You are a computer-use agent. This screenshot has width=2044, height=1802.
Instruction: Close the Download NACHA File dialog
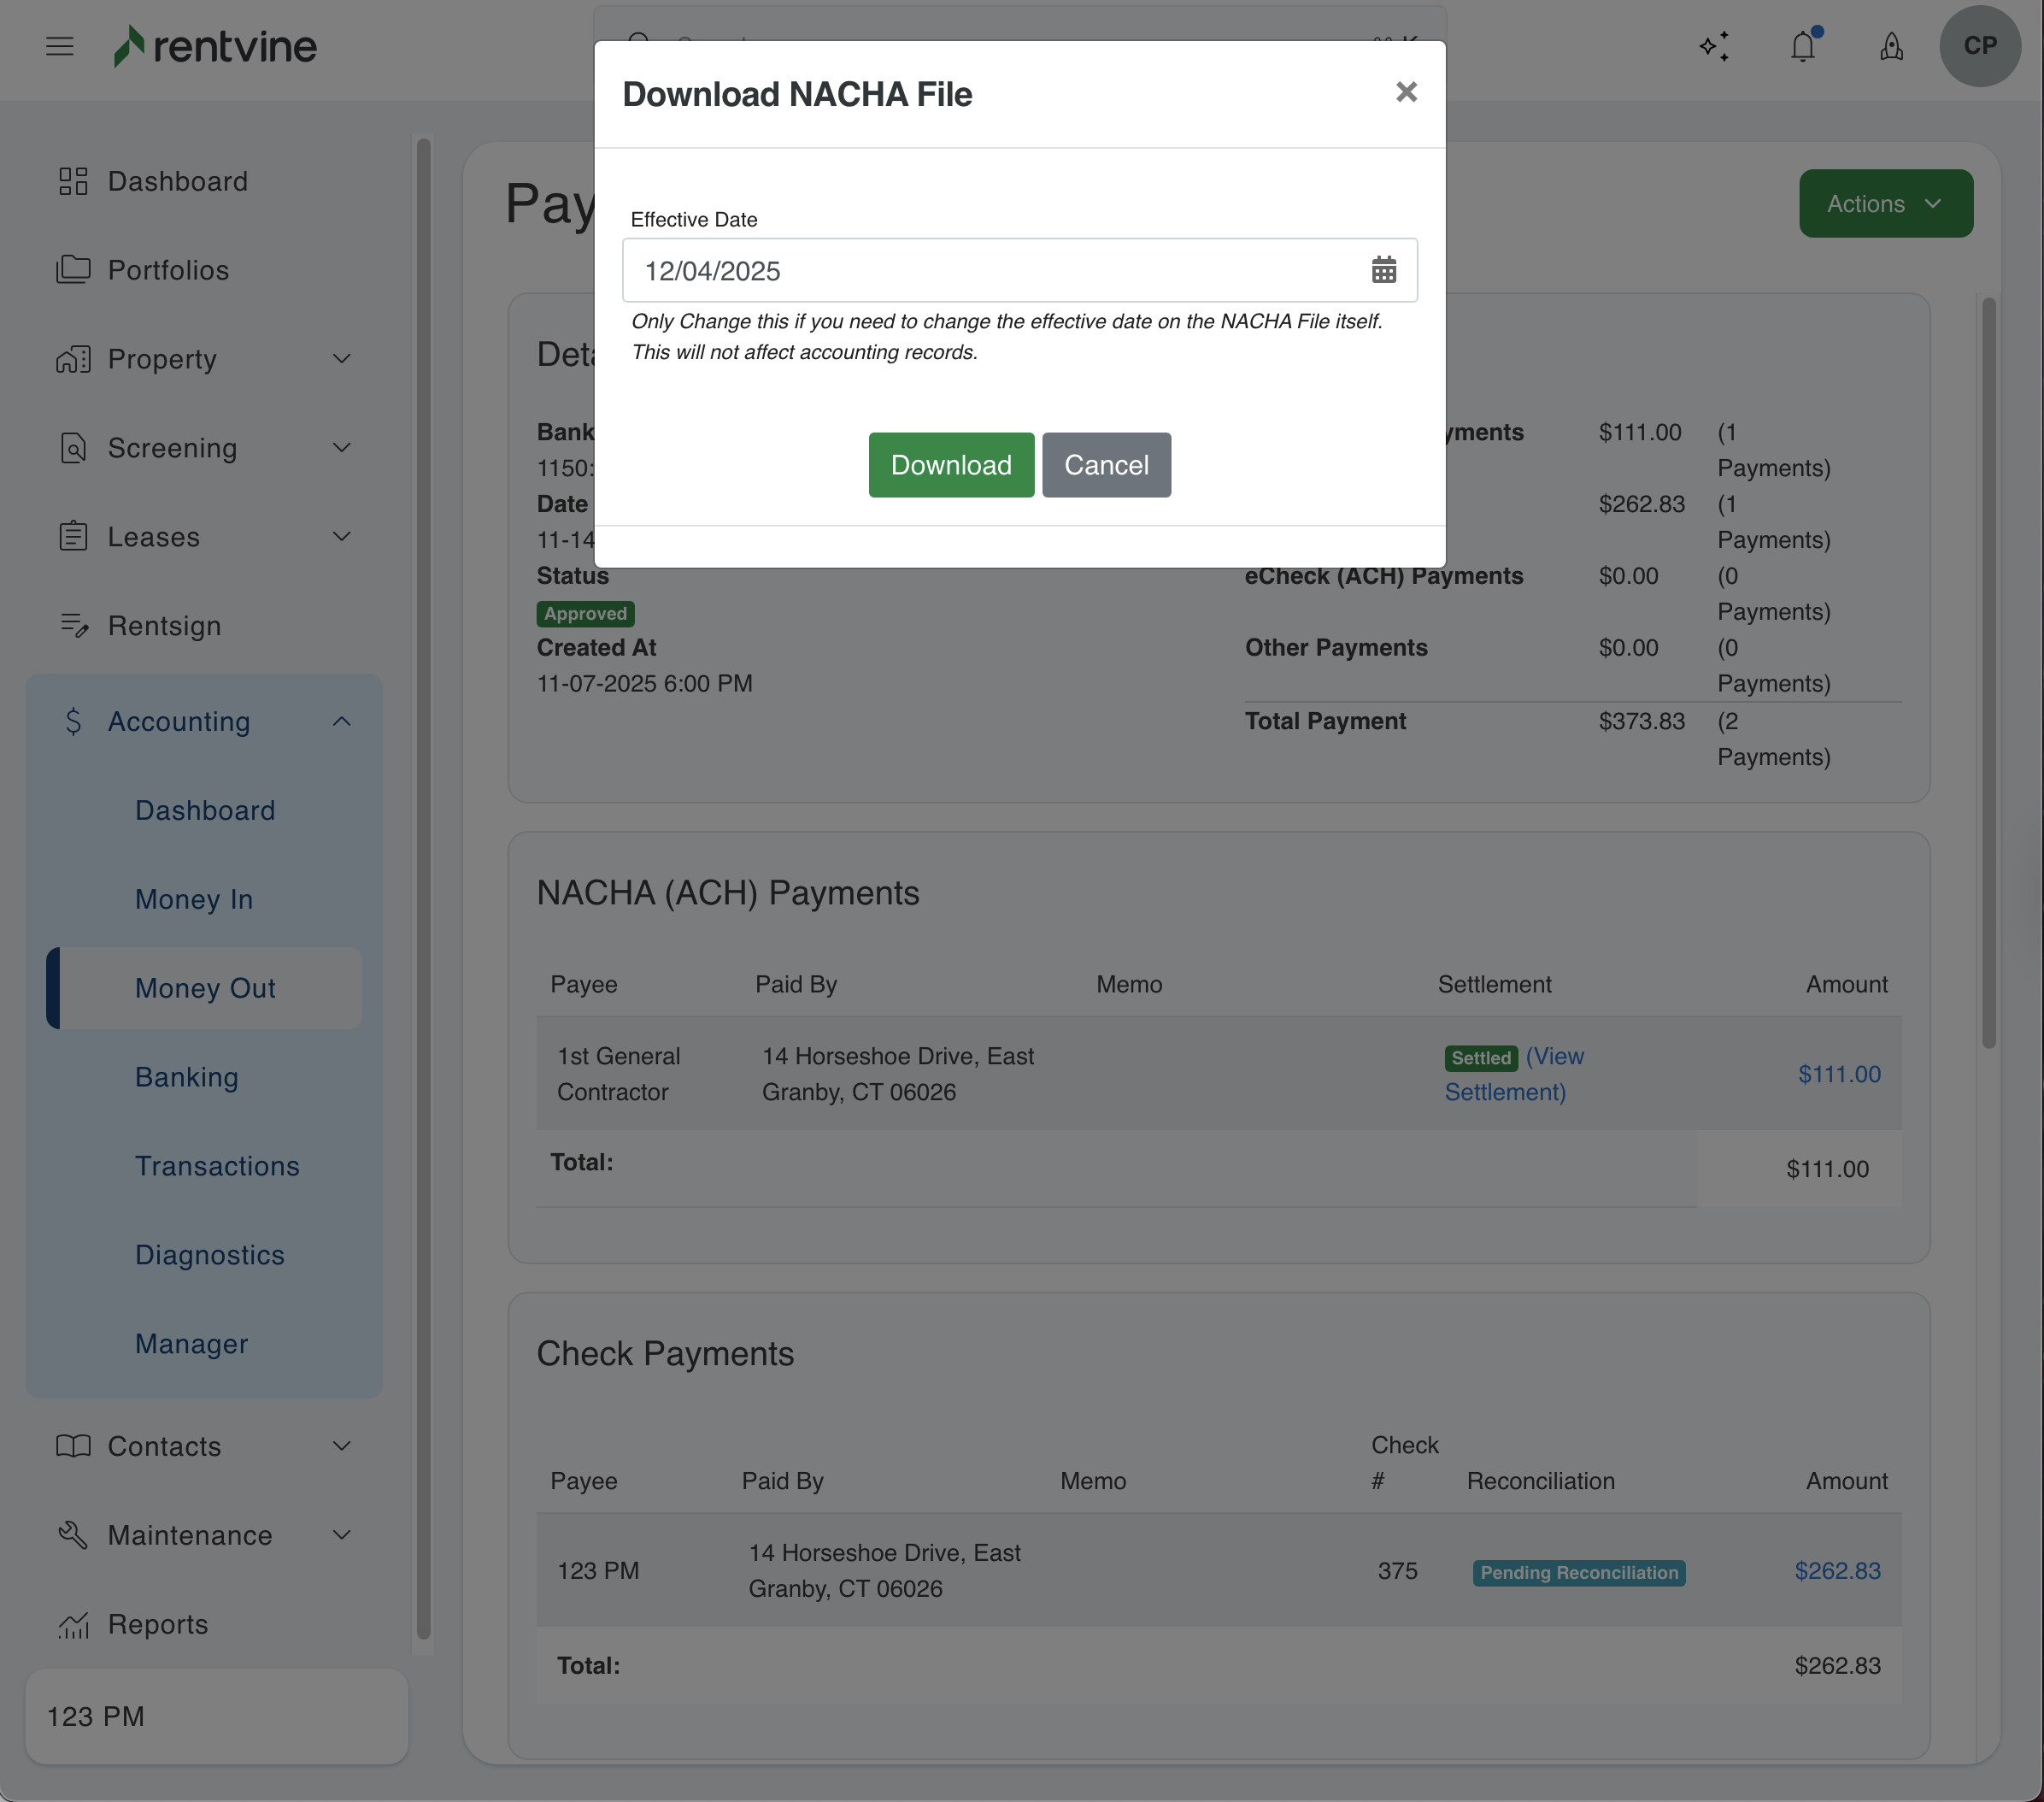pyautogui.click(x=1406, y=92)
